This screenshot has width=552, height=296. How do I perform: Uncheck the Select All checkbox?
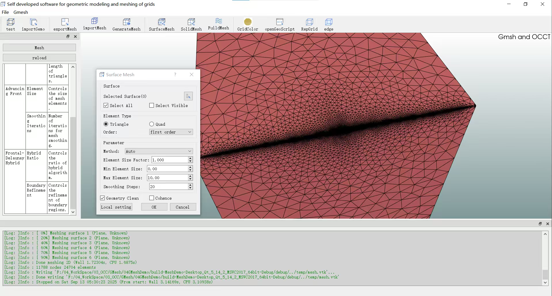(106, 106)
